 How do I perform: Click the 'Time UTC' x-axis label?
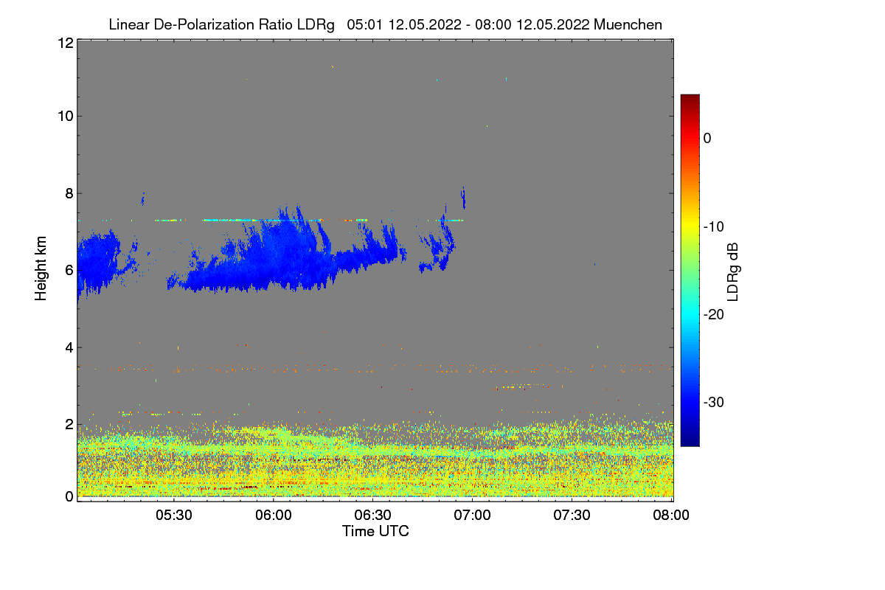tap(375, 531)
